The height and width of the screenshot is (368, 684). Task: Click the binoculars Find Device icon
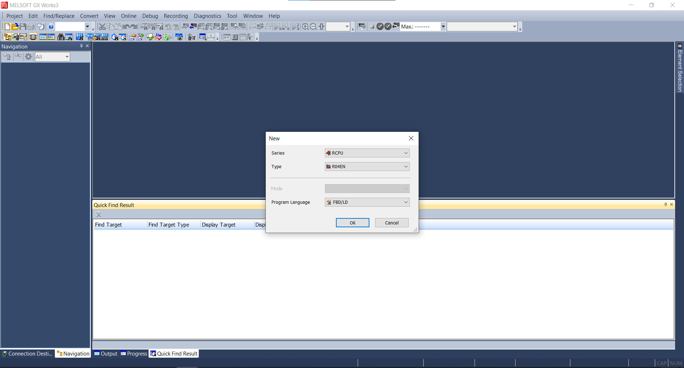61,37
